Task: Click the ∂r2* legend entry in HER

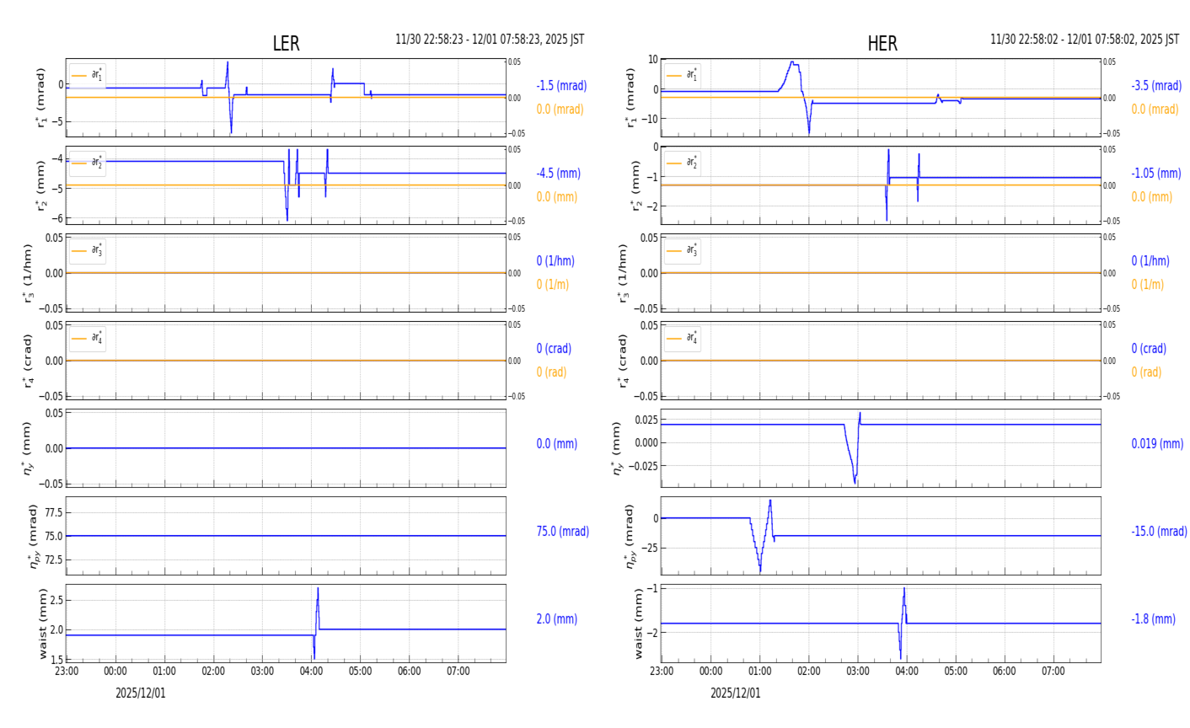Action: click(x=683, y=163)
